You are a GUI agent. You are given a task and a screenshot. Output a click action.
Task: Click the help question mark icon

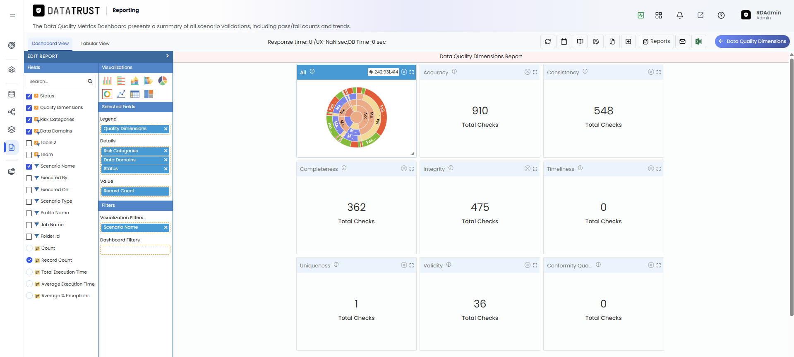point(721,15)
